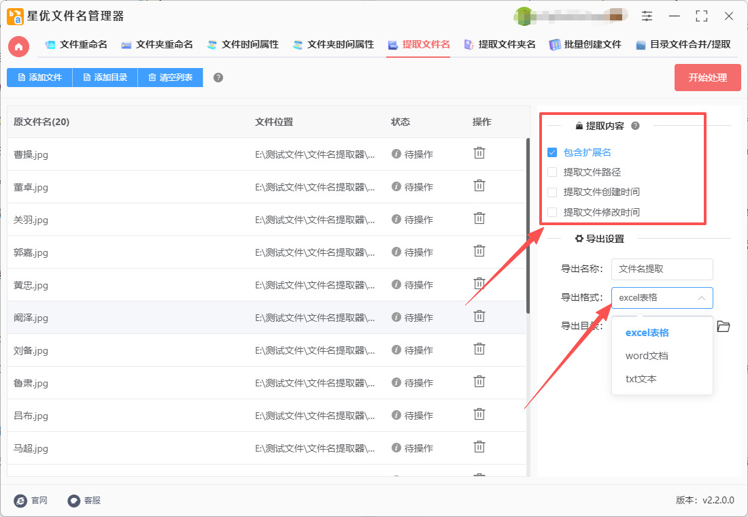The image size is (748, 517).
Task: Click trash icon for 刘备.jpg row
Action: 479,349
